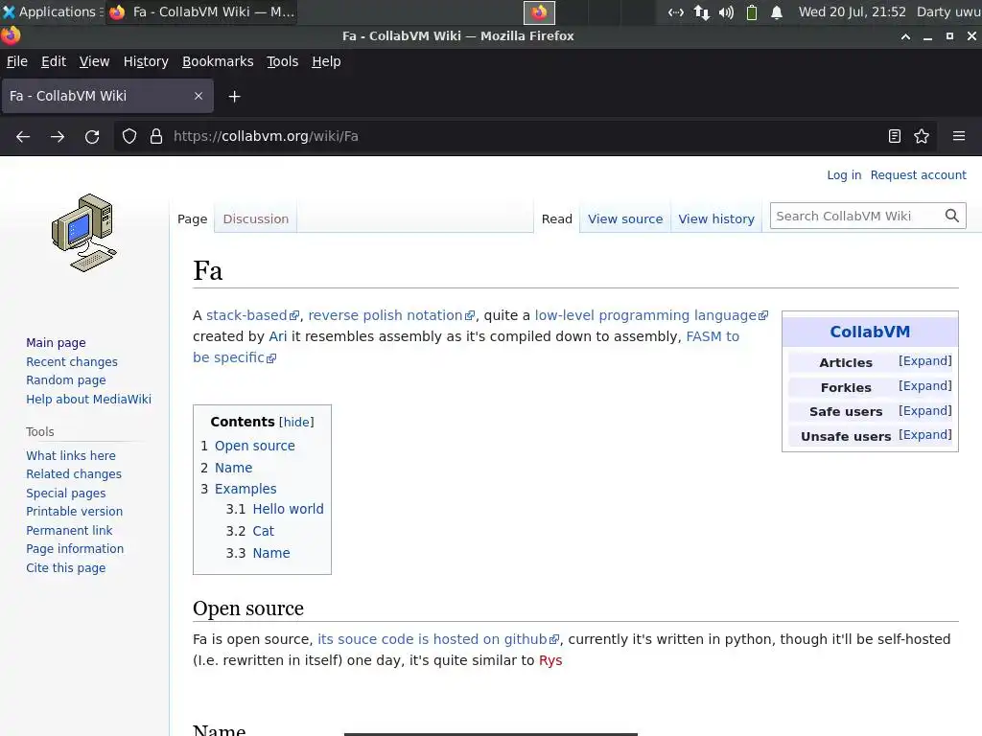Open Recent changes in sidebar

point(72,361)
